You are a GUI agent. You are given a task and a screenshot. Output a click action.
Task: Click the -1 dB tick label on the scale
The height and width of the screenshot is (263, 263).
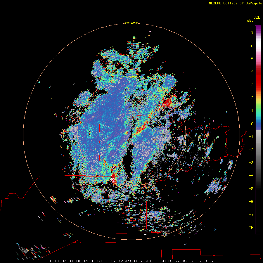click(x=251, y=137)
